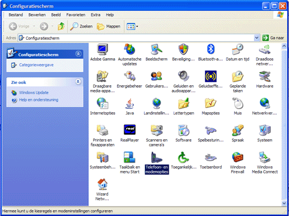Open the Draadloos netwer... icon

coord(264,50)
